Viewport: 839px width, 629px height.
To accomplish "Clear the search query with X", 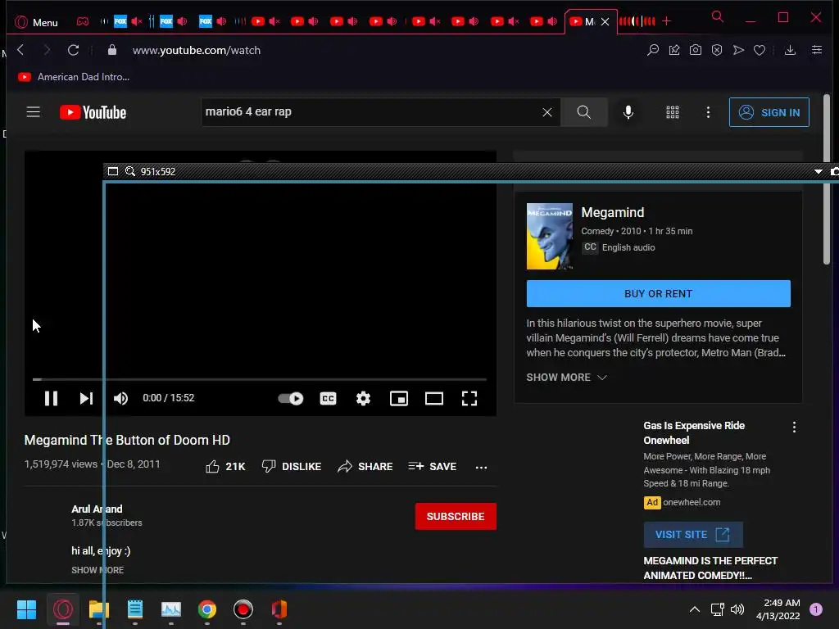I will point(546,112).
